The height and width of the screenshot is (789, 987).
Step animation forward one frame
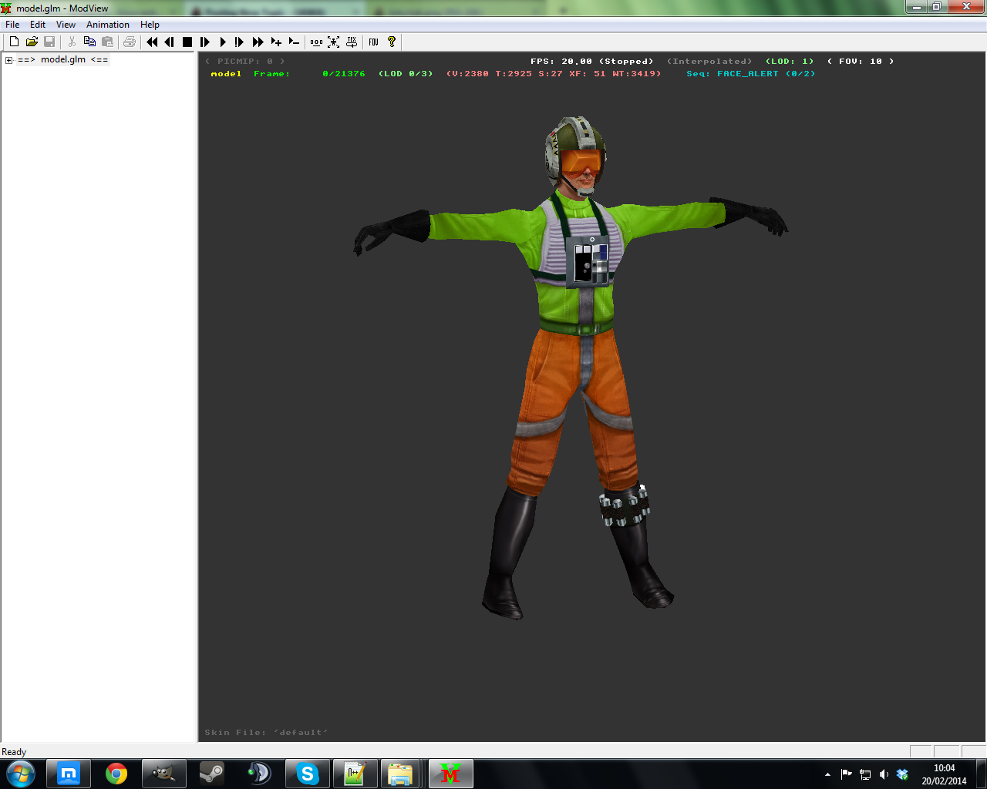[x=205, y=42]
